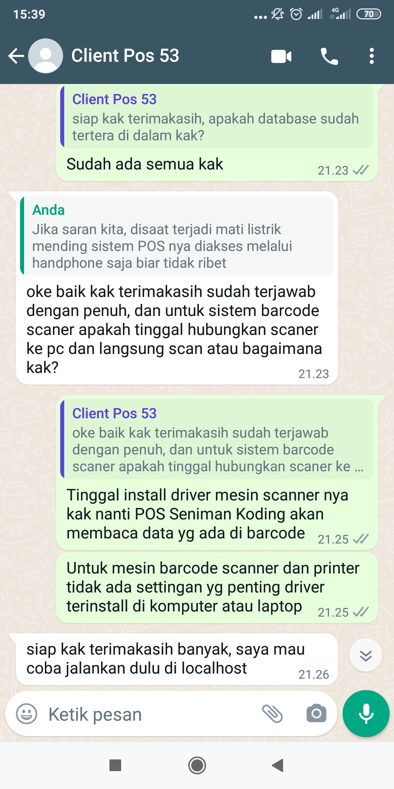Viewport: 394px width, 789px height.
Task: Jump to latest messages with double-chevron button
Action: (x=366, y=655)
